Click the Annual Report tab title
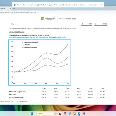 2,8
